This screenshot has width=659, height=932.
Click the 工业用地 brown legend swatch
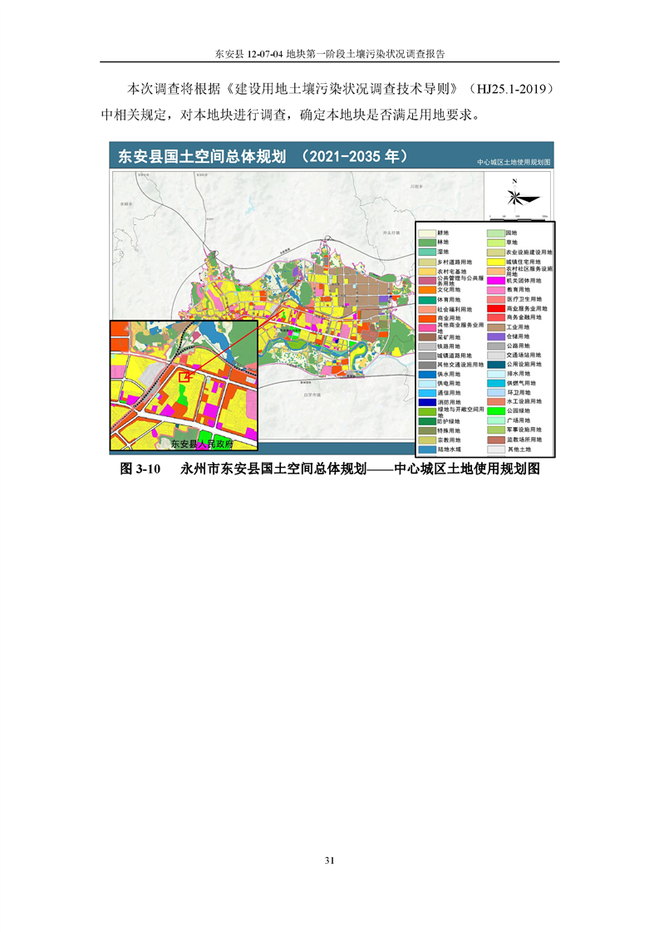tap(496, 327)
